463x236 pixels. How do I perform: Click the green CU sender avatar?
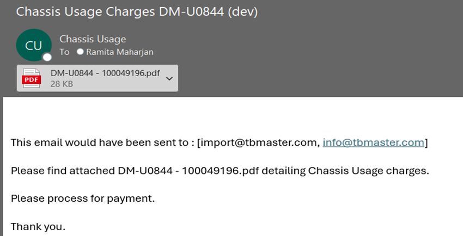click(34, 45)
